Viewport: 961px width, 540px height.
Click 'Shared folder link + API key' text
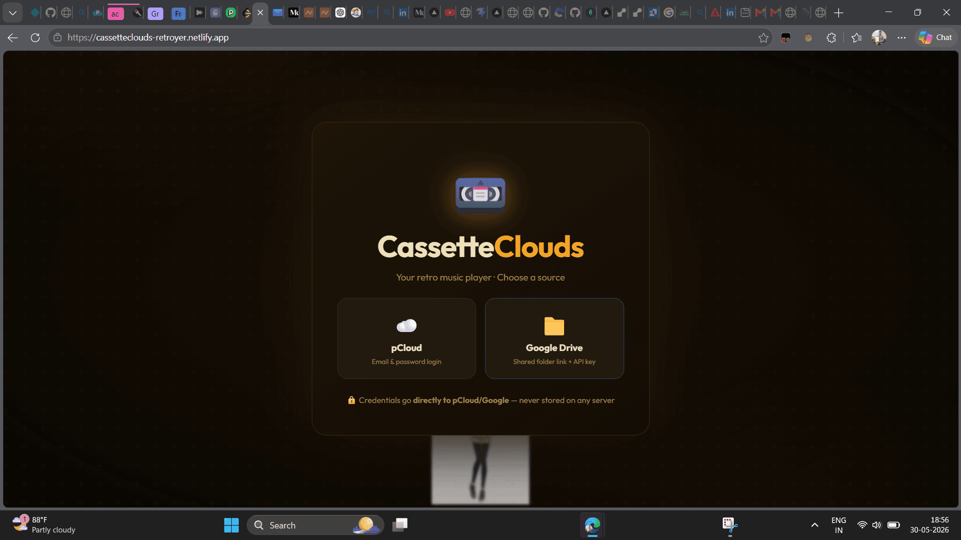[554, 361]
